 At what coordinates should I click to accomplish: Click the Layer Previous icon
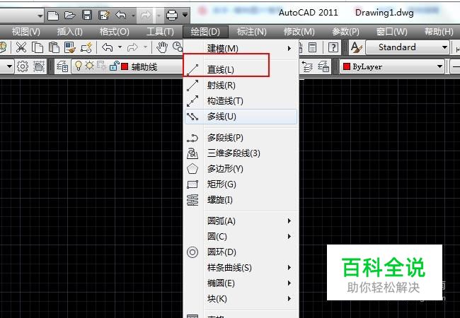[307, 66]
